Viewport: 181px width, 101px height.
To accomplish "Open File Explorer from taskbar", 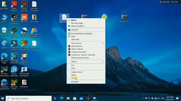I will point(68,98).
